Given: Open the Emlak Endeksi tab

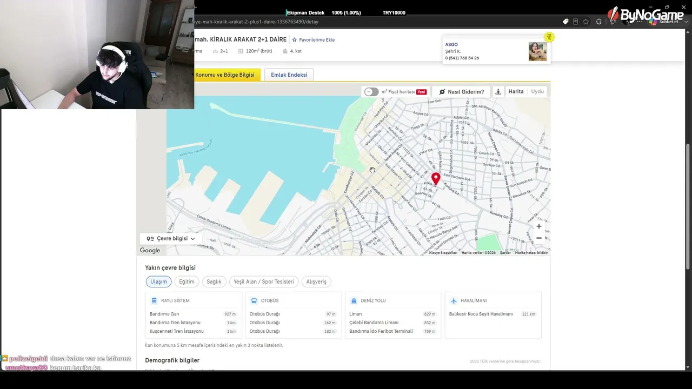Looking at the screenshot, I should 289,75.
